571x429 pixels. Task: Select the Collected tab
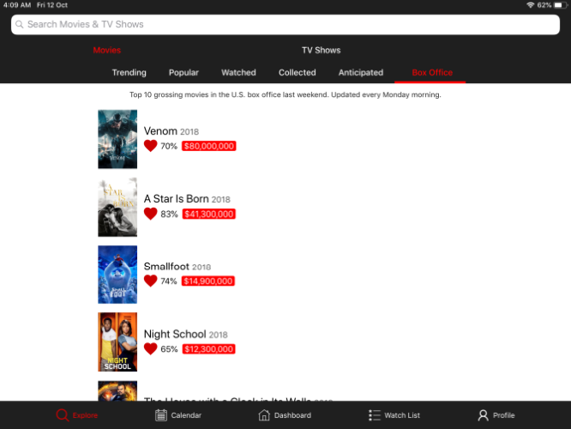pos(298,73)
